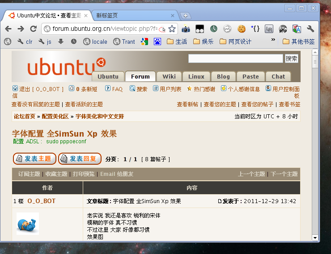Viewport: 331px width, 254px height.
Task: Switch to the Ubuntu中文论坛 browser tab
Action: point(47,16)
